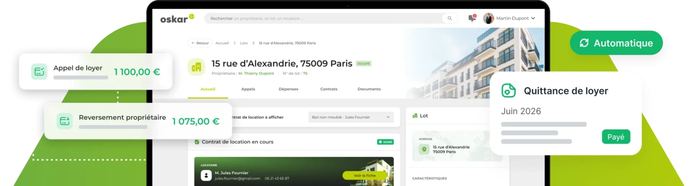Open the Accueil breadcrumb link

click(x=222, y=43)
